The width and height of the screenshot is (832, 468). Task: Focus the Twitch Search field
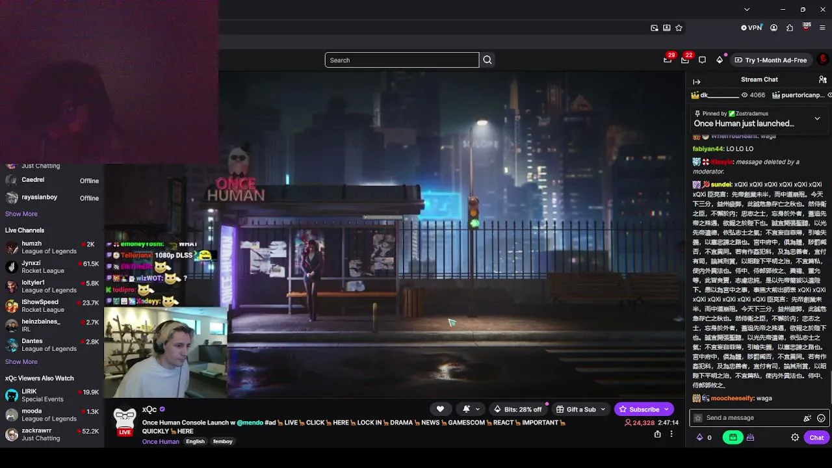(x=402, y=60)
